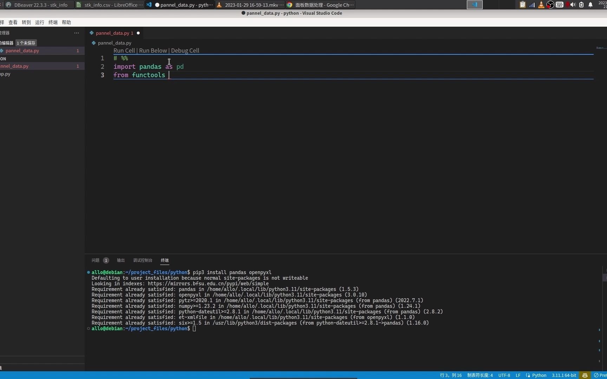Open the 终端 (Terminal) menu
This screenshot has width=607, height=379.
coord(53,22)
